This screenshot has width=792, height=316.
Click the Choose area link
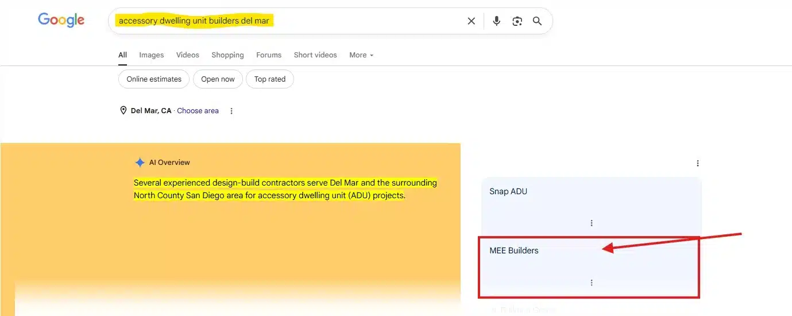coord(198,111)
